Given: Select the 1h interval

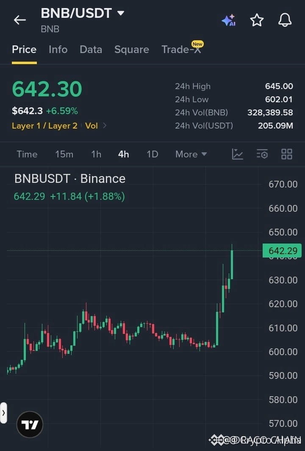Looking at the screenshot, I should point(96,154).
